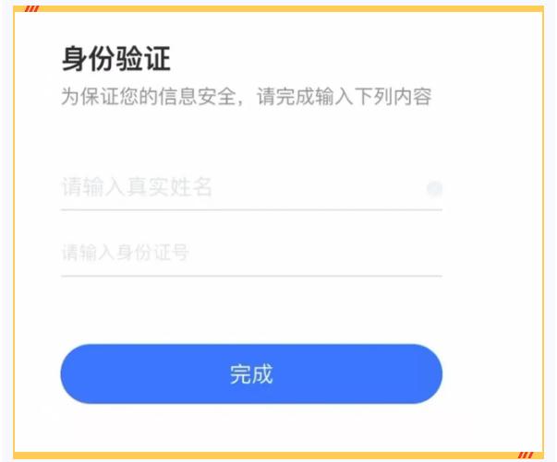
Task: Tap the 完成 text label inside the blue button
Action: click(x=251, y=374)
